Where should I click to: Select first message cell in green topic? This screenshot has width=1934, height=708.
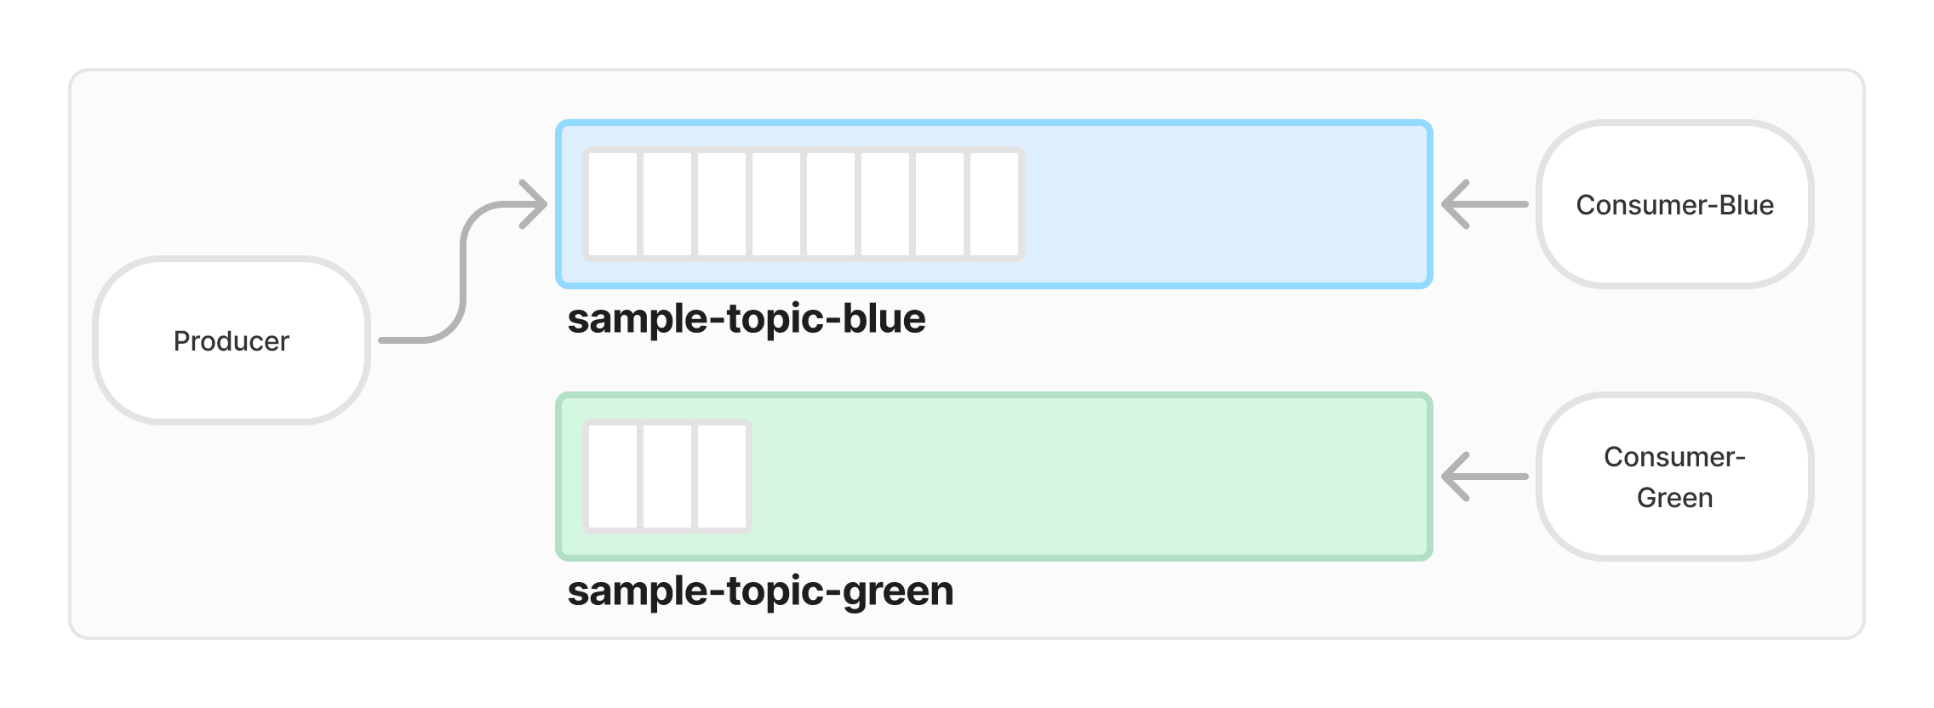coord(612,477)
